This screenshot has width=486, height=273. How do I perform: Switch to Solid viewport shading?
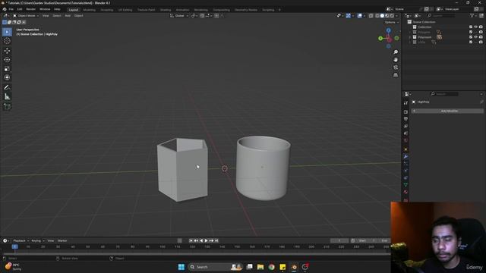pyautogui.click(x=382, y=16)
